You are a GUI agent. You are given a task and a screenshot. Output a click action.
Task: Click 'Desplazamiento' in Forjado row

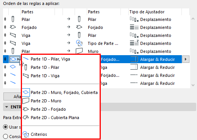[156, 27]
